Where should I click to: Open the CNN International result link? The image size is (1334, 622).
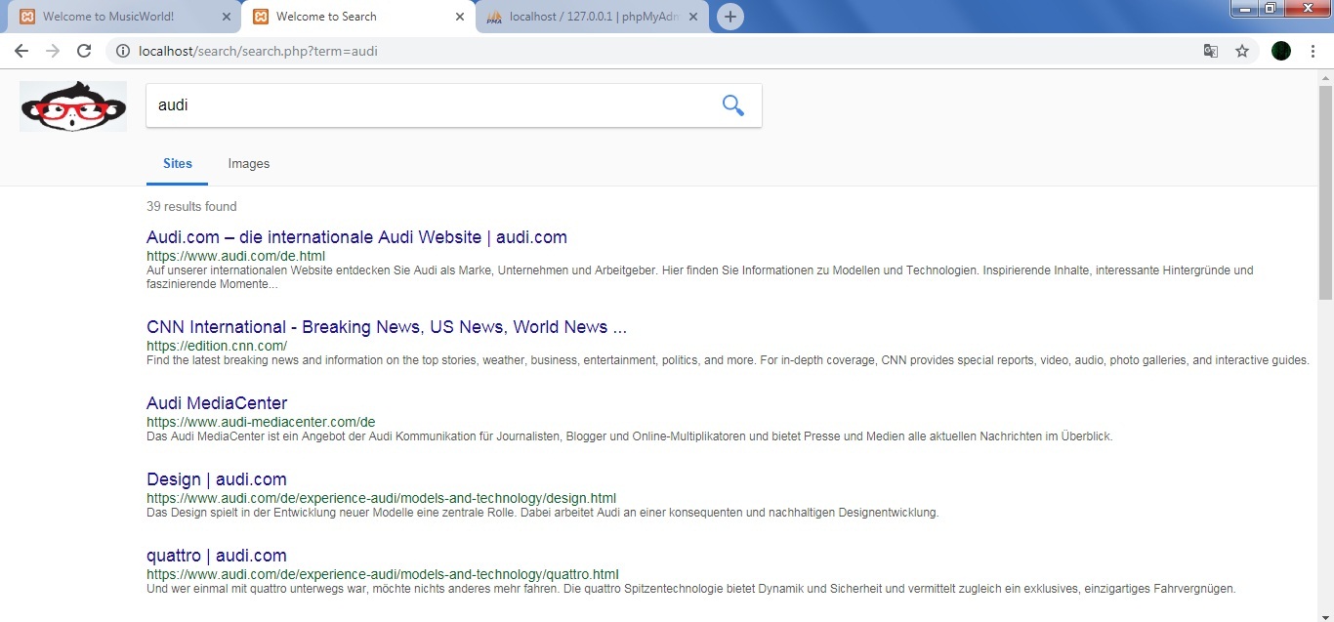click(x=386, y=327)
